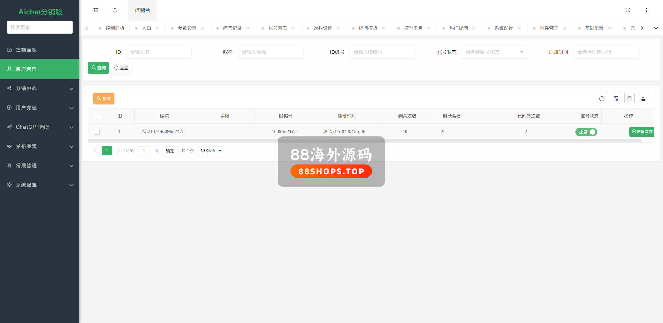The width and height of the screenshot is (663, 323).
Task: Export table data with the export icon
Action: (643, 99)
